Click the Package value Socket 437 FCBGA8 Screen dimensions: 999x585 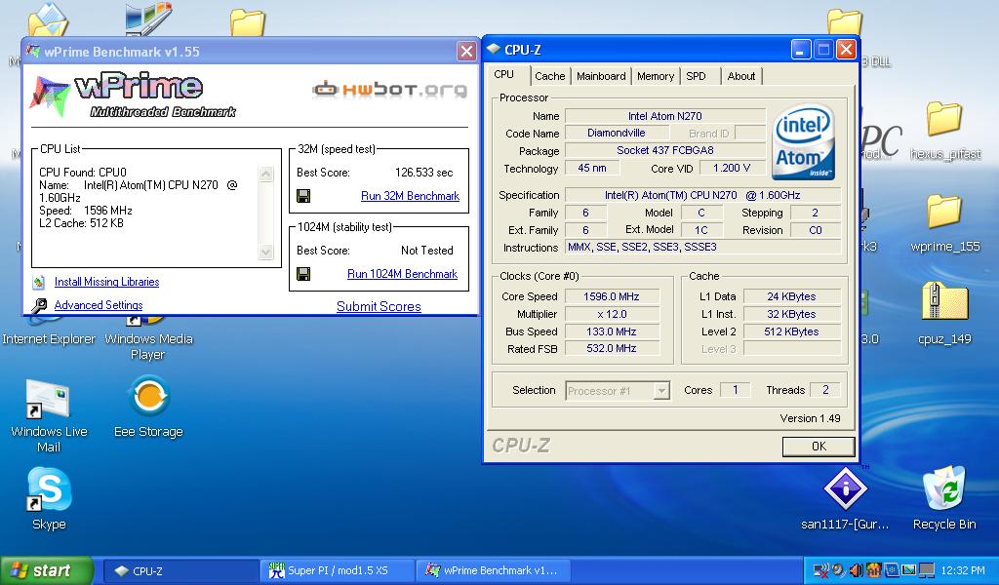pos(664,151)
